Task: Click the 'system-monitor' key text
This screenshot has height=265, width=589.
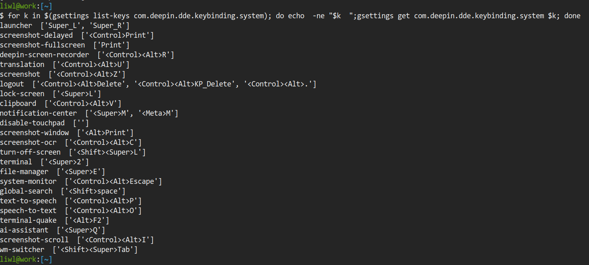Action: (x=28, y=181)
